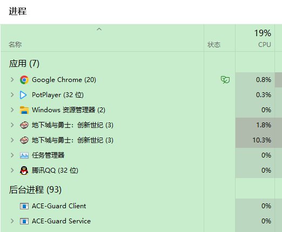Click the green leaf efficiency mode icon

coord(225,80)
